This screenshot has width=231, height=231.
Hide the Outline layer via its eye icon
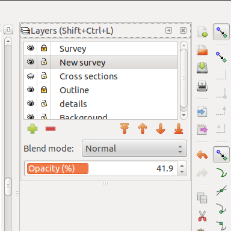(x=31, y=90)
